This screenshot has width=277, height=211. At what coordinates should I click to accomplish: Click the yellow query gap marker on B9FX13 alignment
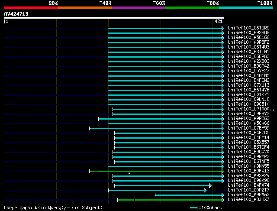pos(129,173)
